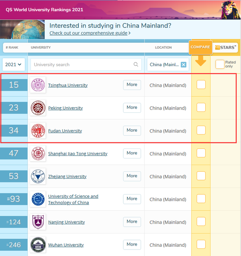Tick the compare checkbox for Nanjing University
The image size is (241, 256).
point(201,221)
